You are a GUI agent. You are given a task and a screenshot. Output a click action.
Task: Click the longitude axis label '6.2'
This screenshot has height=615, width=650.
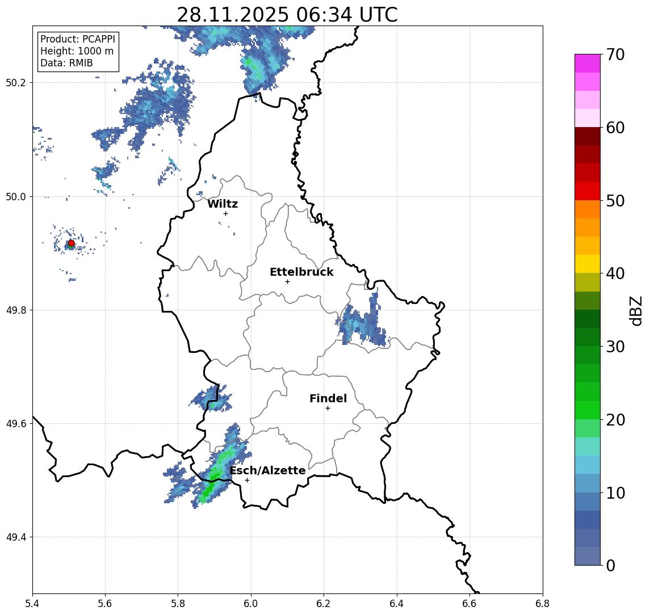click(324, 604)
